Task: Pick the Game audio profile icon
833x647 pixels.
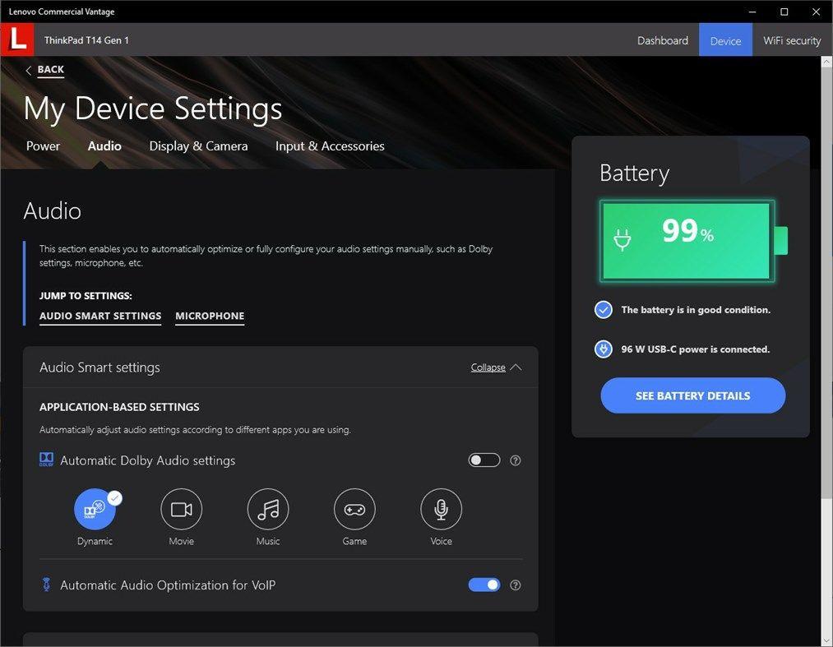Action: pyautogui.click(x=354, y=508)
